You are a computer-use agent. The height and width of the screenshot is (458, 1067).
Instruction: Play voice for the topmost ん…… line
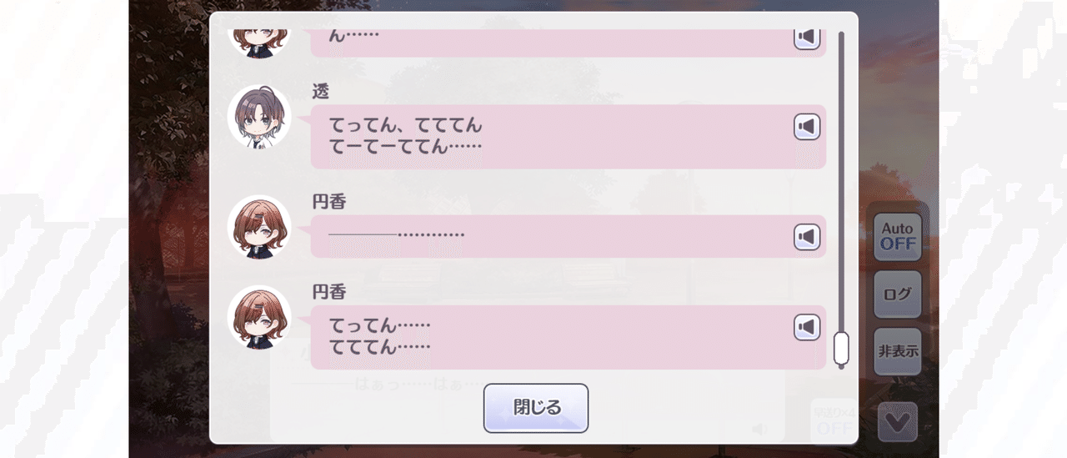[807, 38]
